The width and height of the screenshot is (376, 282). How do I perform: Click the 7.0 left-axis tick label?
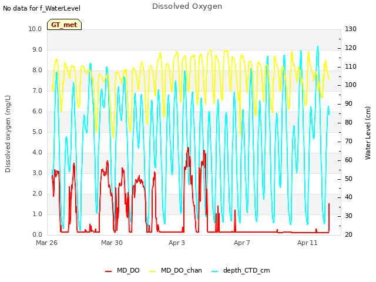pyautogui.click(x=37, y=91)
